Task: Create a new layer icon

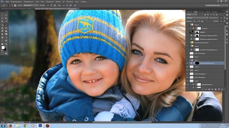Action: [219, 89]
